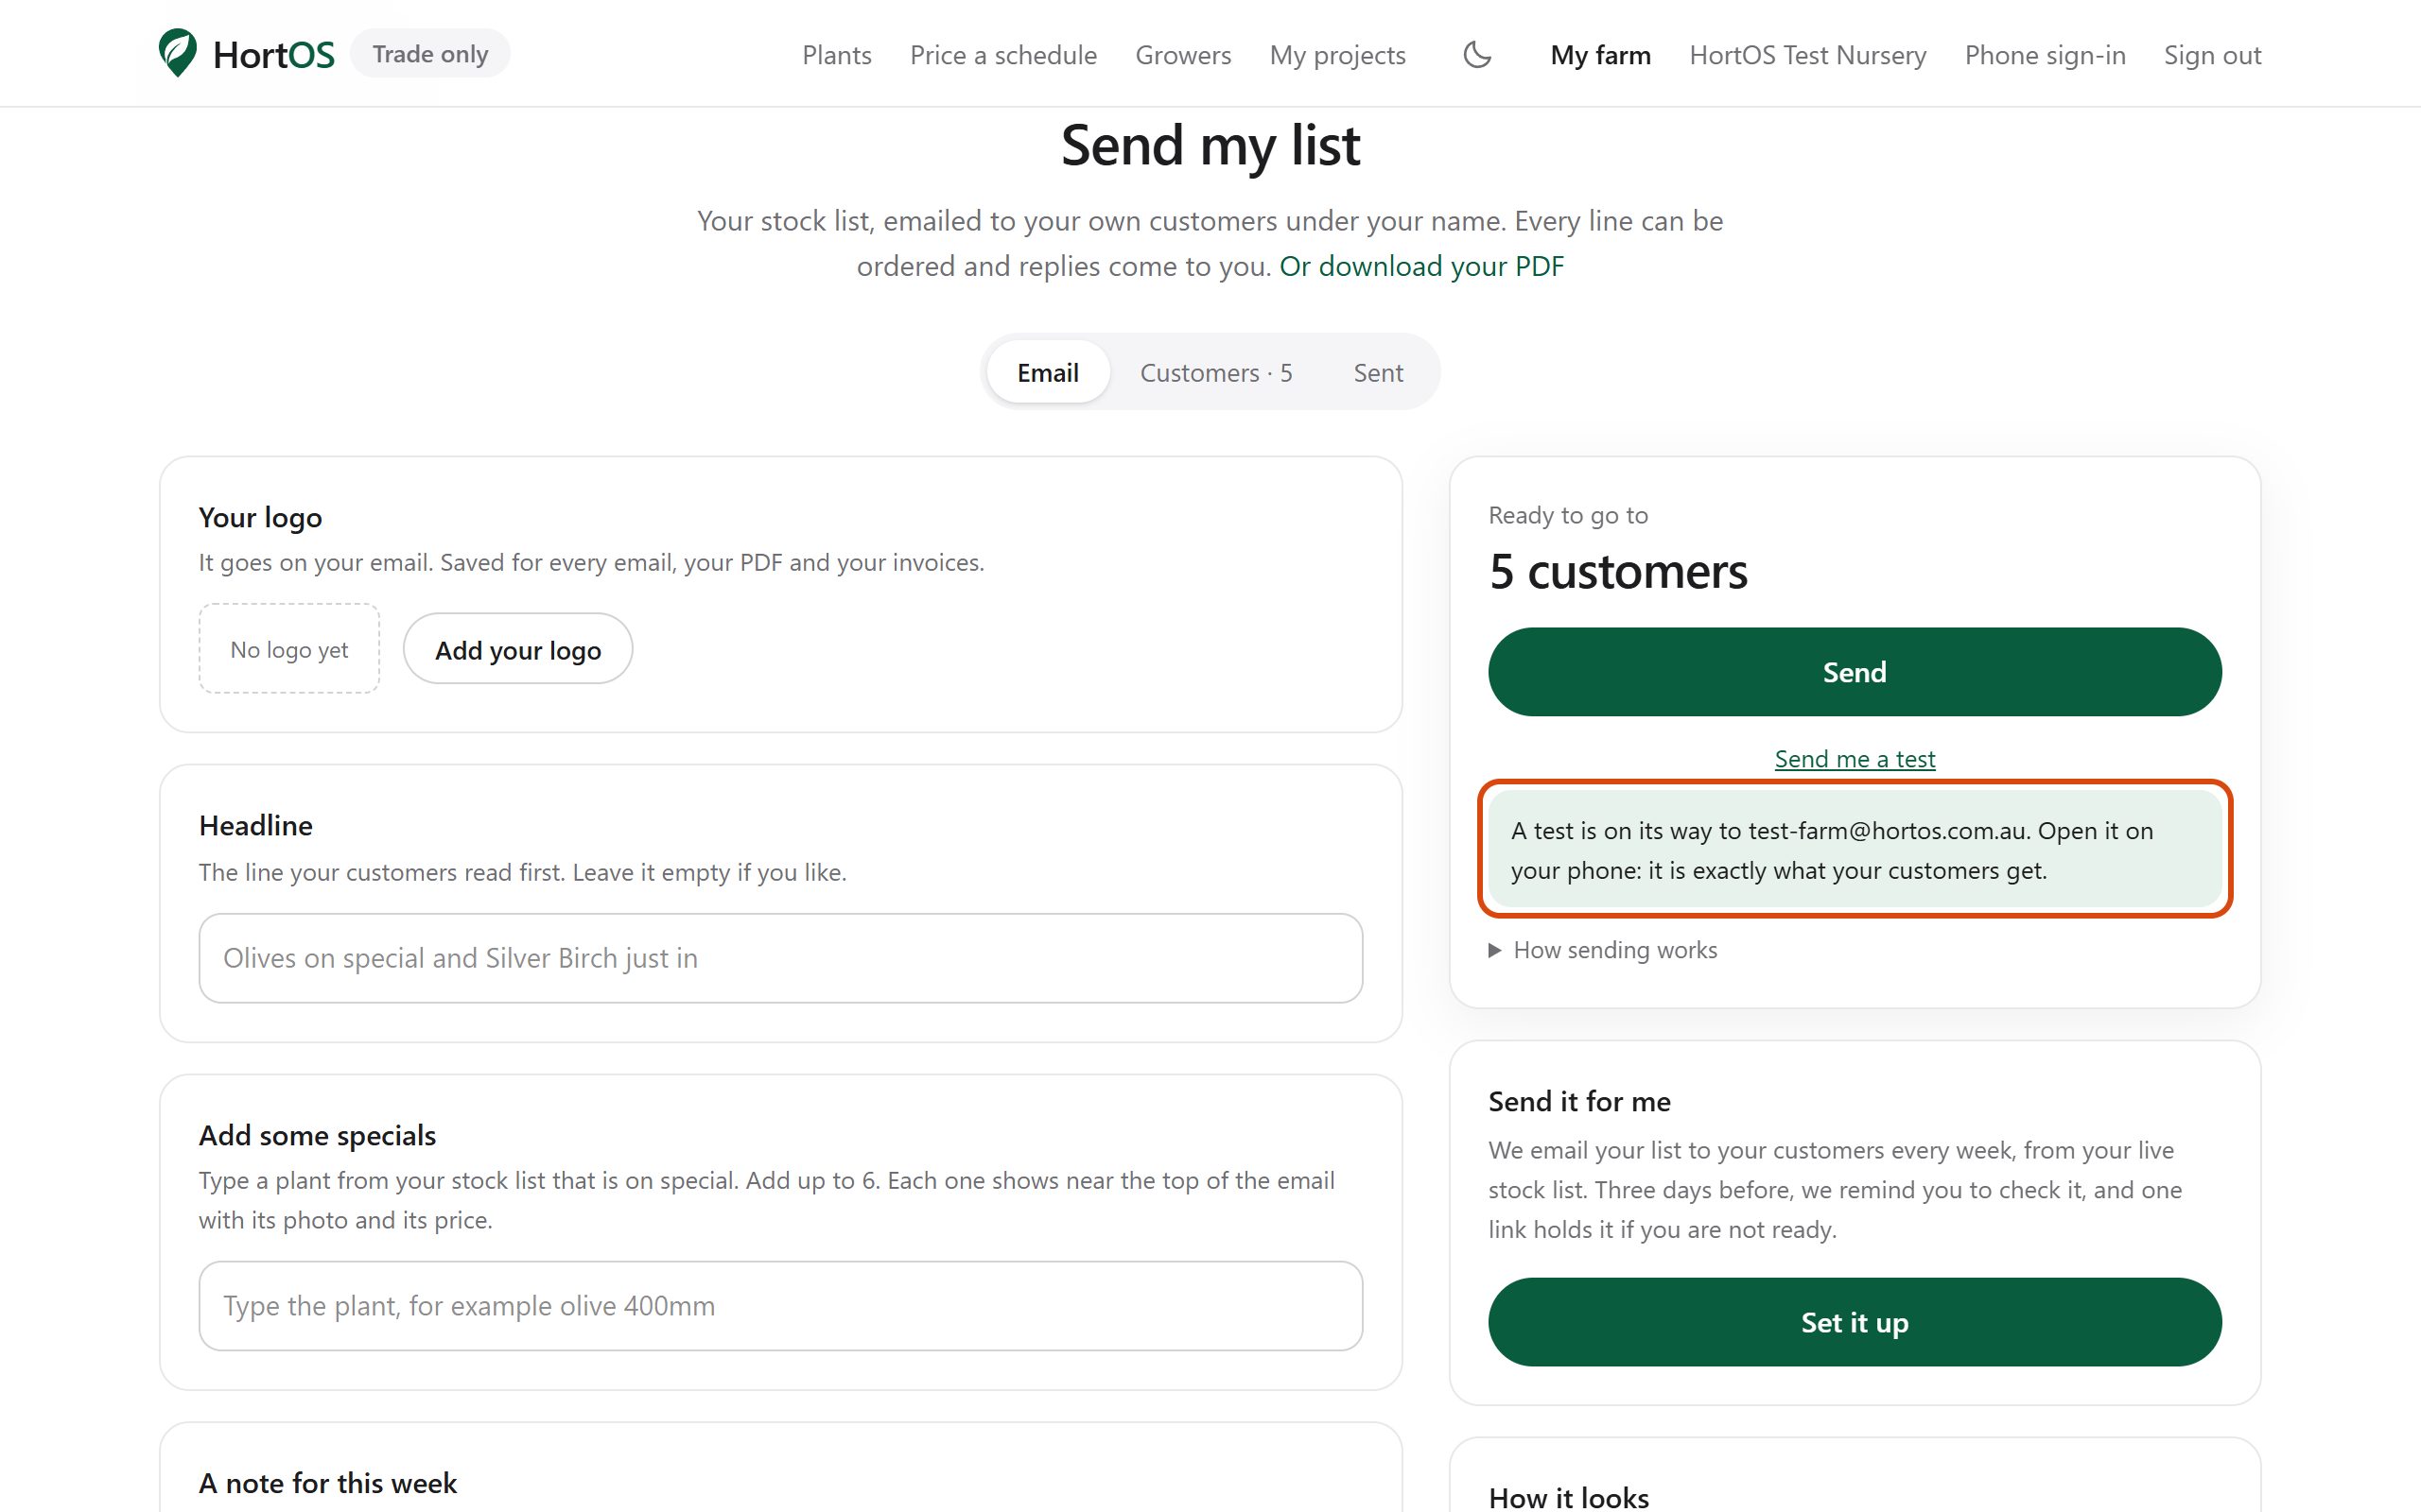The height and width of the screenshot is (1512, 2421).
Task: Click the Add your logo button
Action: [517, 649]
